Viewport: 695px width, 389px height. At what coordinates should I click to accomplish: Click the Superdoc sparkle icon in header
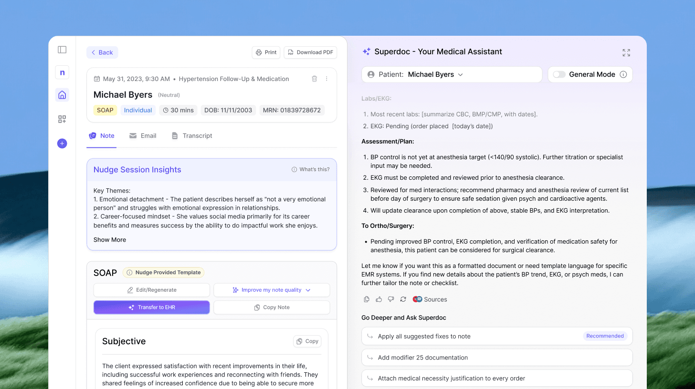point(367,51)
